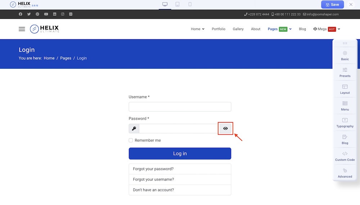Click the Instagram social icon
This screenshot has width=360, height=205.
[63, 14]
